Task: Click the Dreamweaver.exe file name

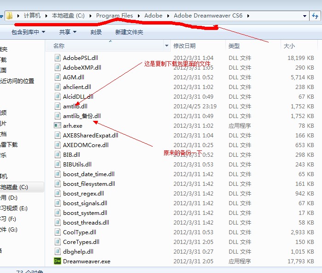Action: point(86,261)
